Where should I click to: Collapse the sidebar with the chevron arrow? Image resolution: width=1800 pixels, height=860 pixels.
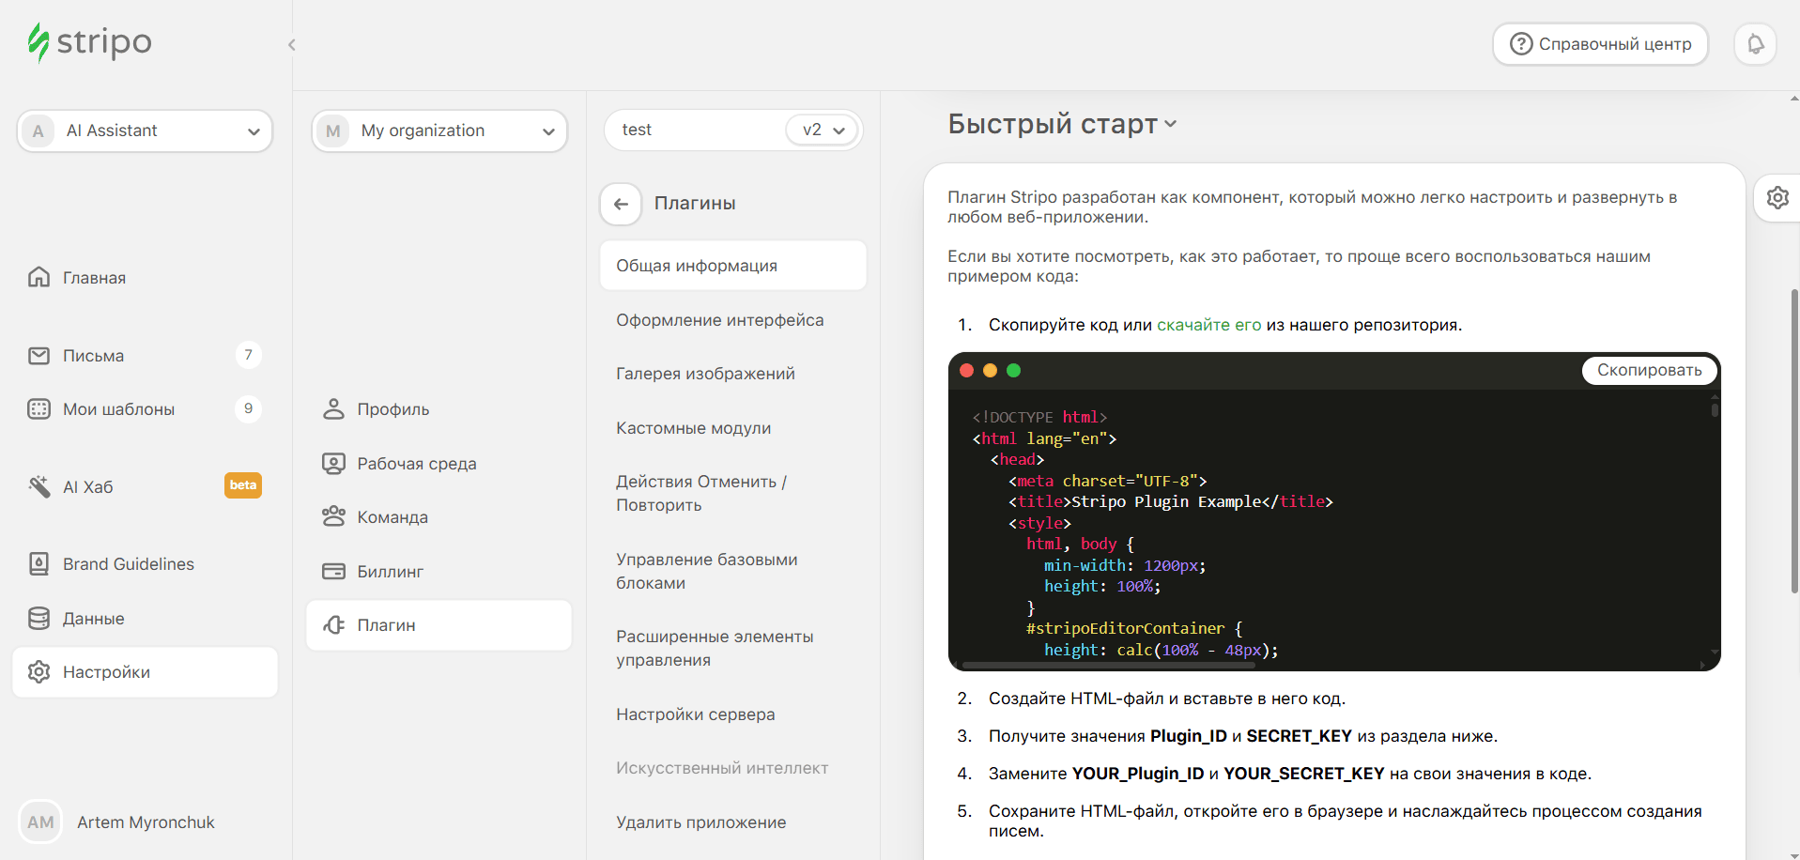[292, 45]
